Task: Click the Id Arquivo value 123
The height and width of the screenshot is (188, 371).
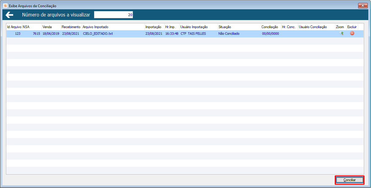Action: [18, 34]
